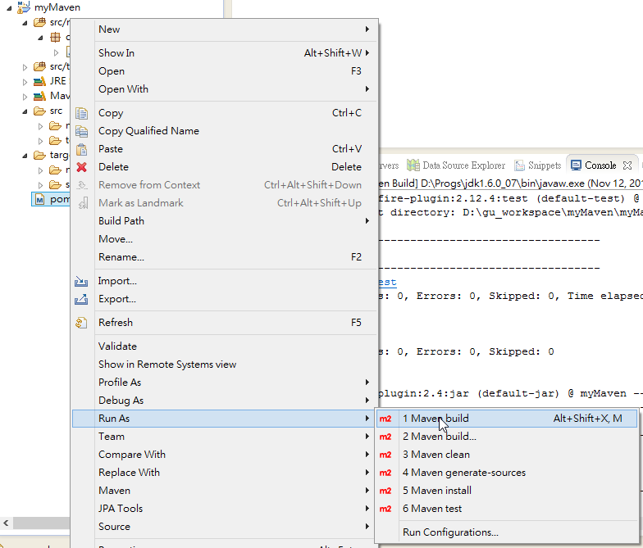This screenshot has width=643, height=548.
Task: Click the Refresh icon
Action: 81,323
